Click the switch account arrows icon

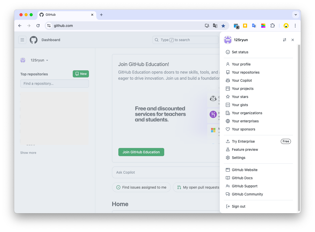(x=285, y=40)
